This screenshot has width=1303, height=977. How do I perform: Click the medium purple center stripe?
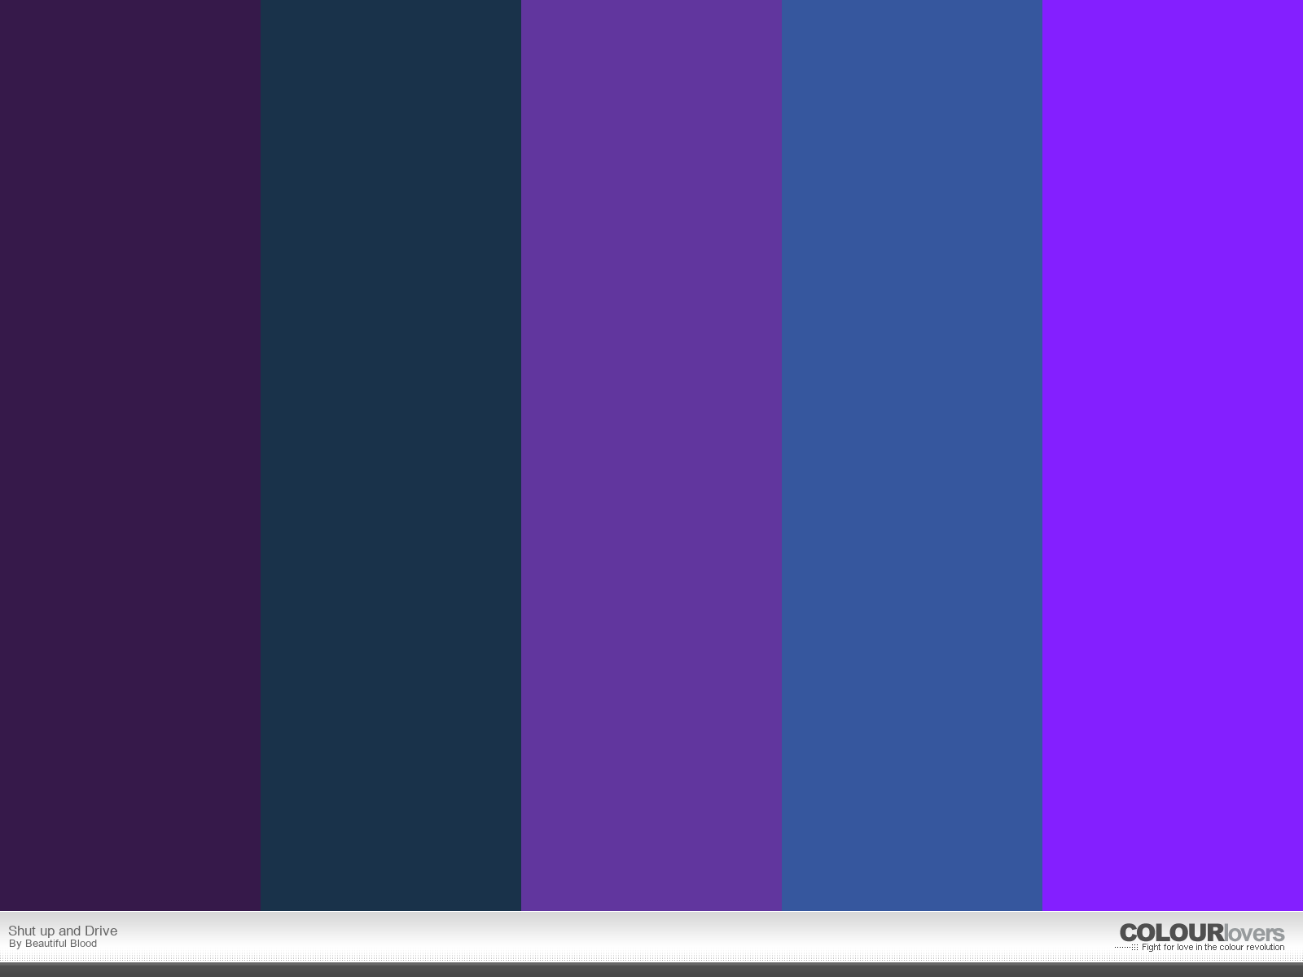651,455
